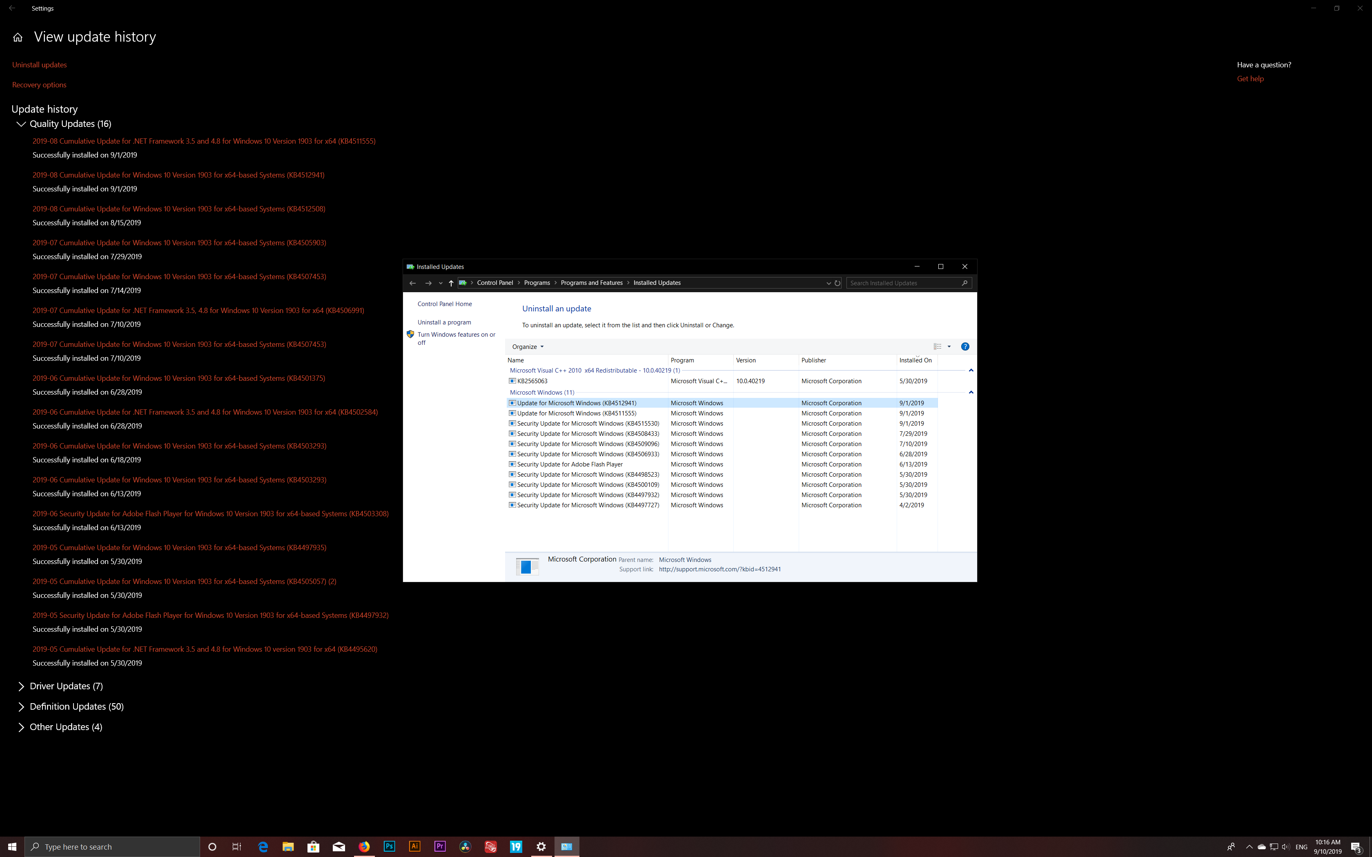Open Control Panel Home link
The height and width of the screenshot is (857, 1372).
pos(445,304)
